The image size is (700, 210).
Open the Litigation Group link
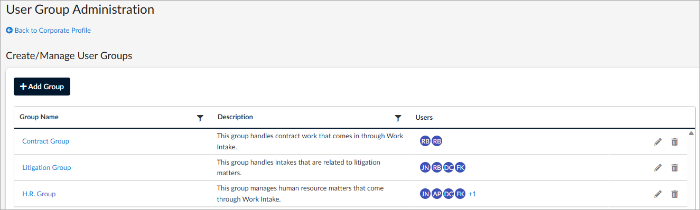pyautogui.click(x=46, y=167)
